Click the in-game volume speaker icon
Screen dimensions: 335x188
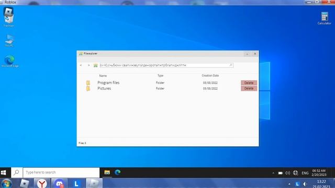[287, 173]
